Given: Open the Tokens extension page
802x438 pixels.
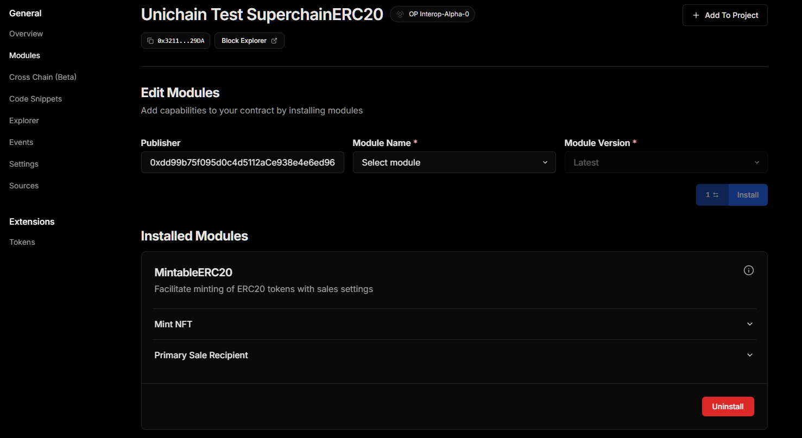Looking at the screenshot, I should [x=22, y=242].
